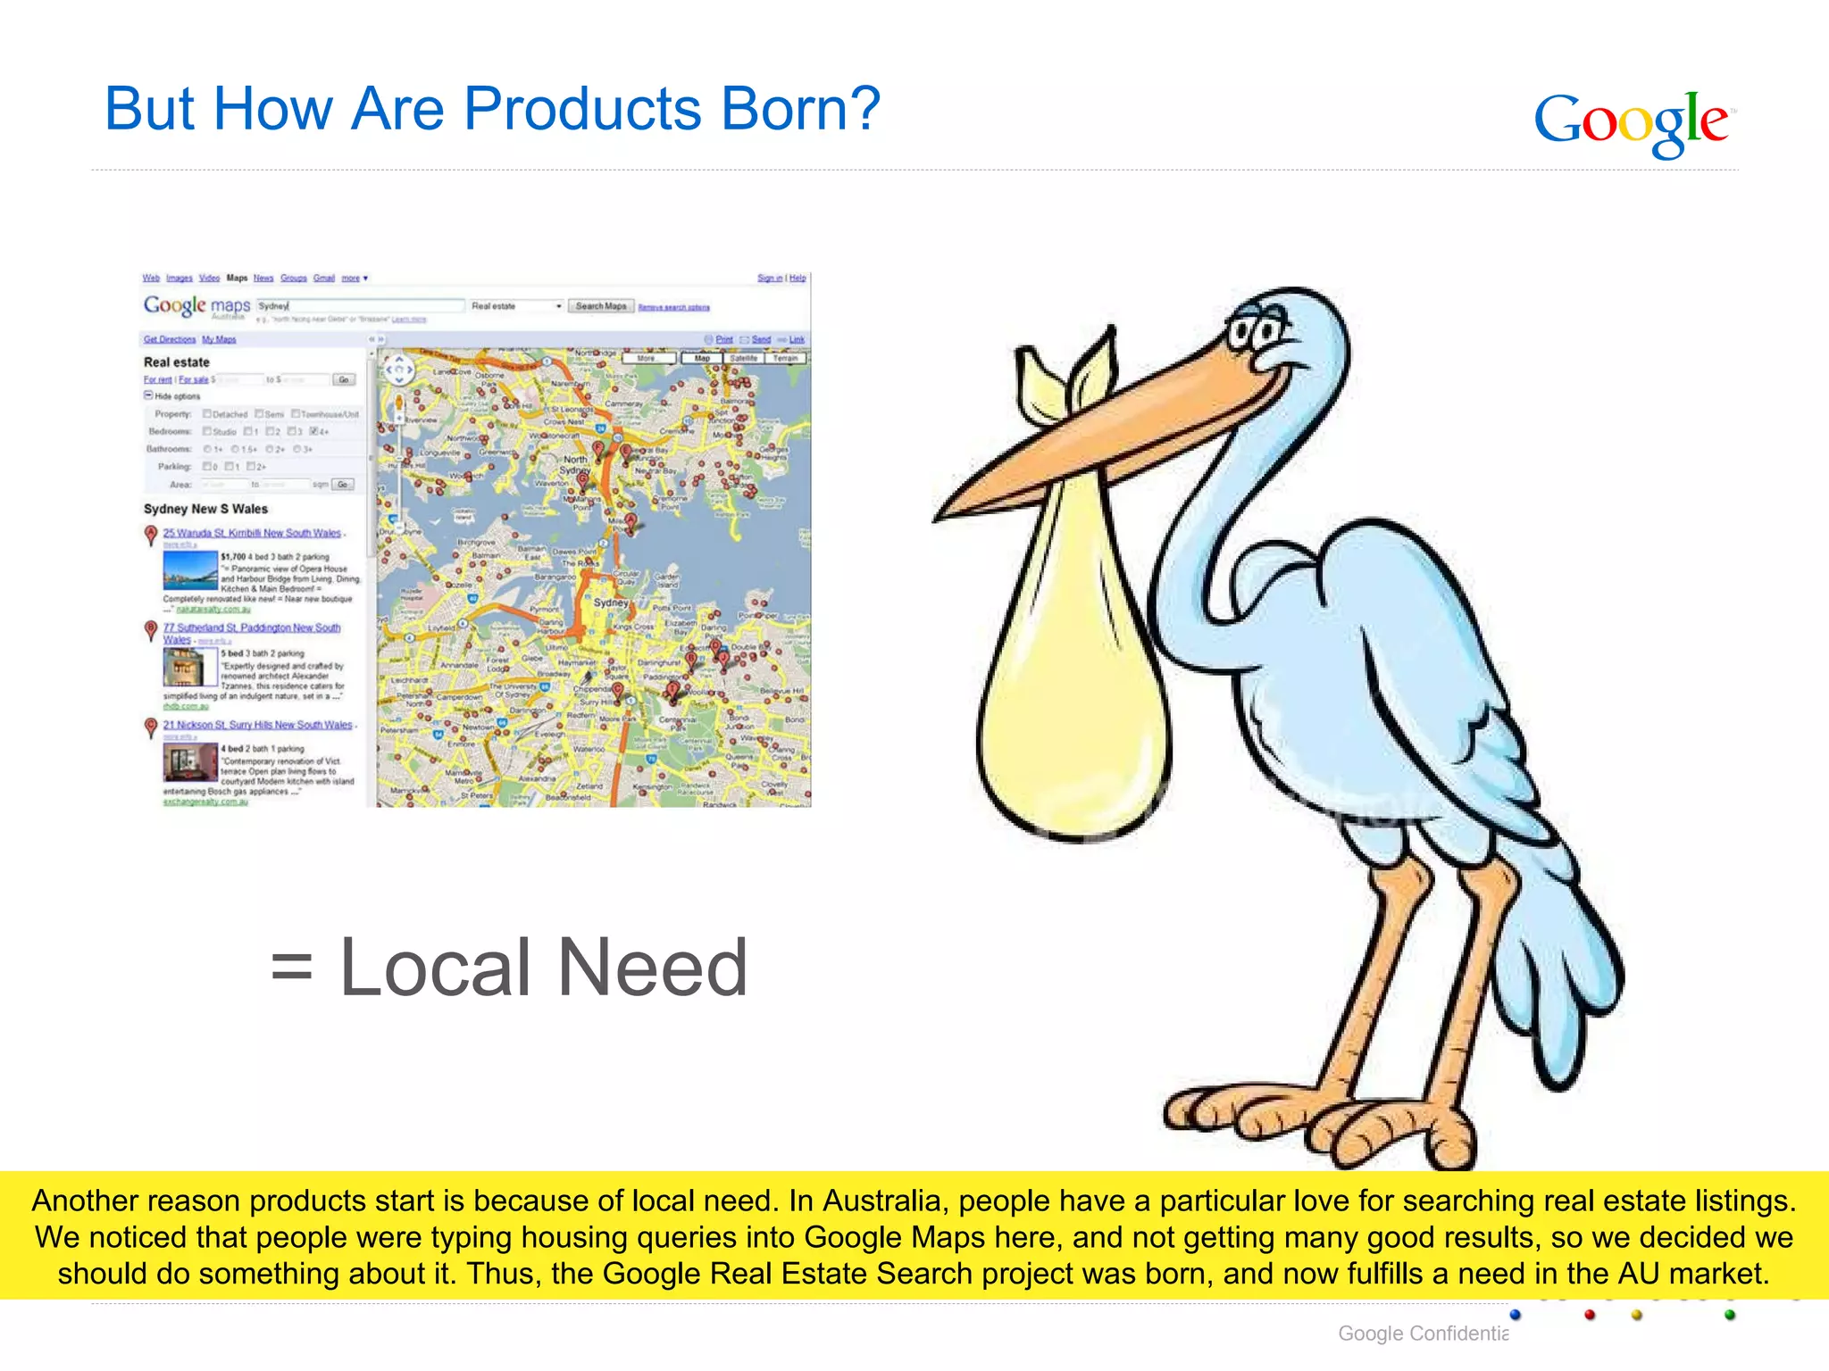Click the Search Maps button
The image size is (1829, 1371).
[x=601, y=306]
